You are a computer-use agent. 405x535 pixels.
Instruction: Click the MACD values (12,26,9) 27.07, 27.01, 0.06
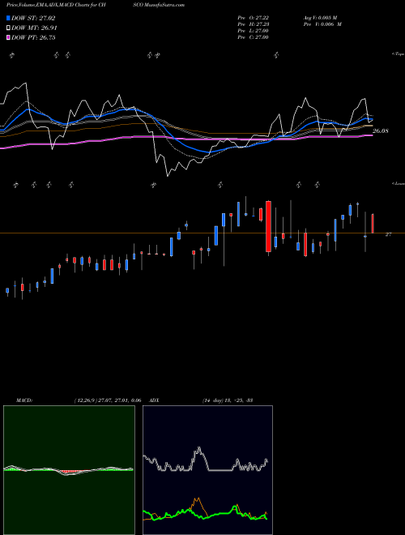click(x=108, y=400)
